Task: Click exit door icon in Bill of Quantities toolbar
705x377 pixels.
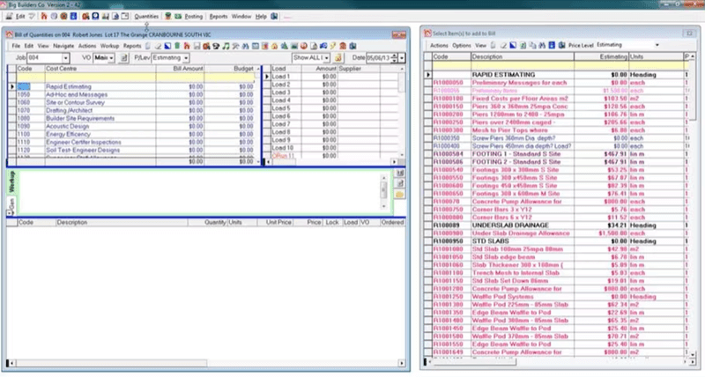Action: pos(352,46)
